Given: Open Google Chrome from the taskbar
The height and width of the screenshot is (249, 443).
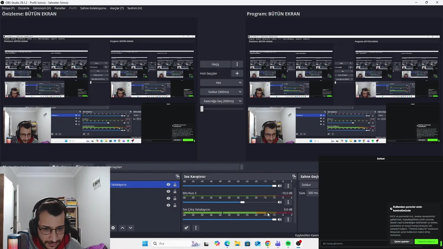Looking at the screenshot, I should (268, 243).
